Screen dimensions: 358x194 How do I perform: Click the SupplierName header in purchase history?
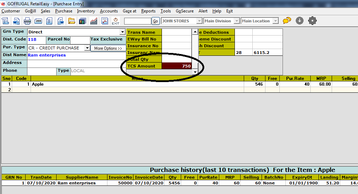coord(82,177)
